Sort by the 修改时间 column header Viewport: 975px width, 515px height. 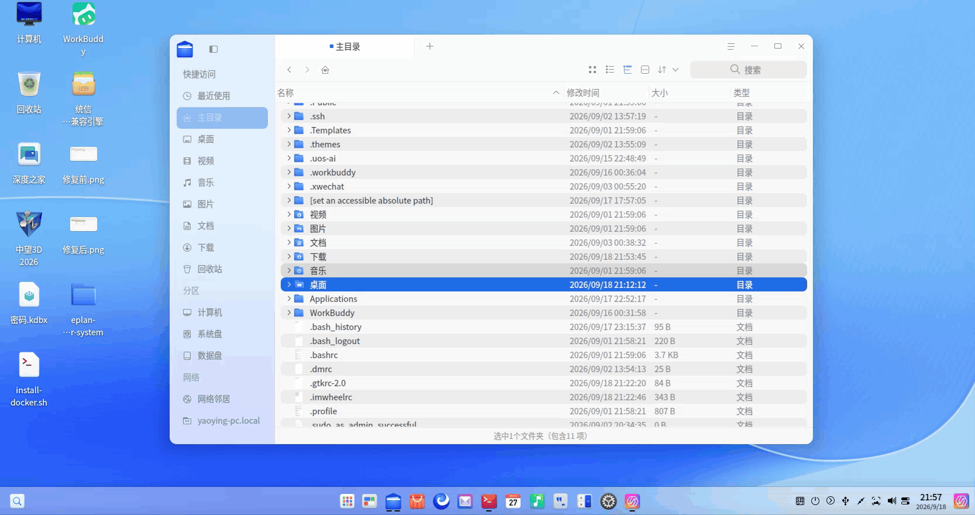coord(606,92)
